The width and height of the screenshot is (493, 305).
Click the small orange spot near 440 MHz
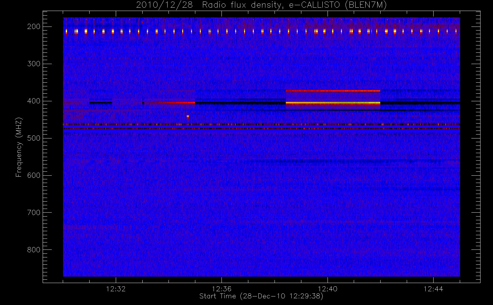[x=188, y=117]
